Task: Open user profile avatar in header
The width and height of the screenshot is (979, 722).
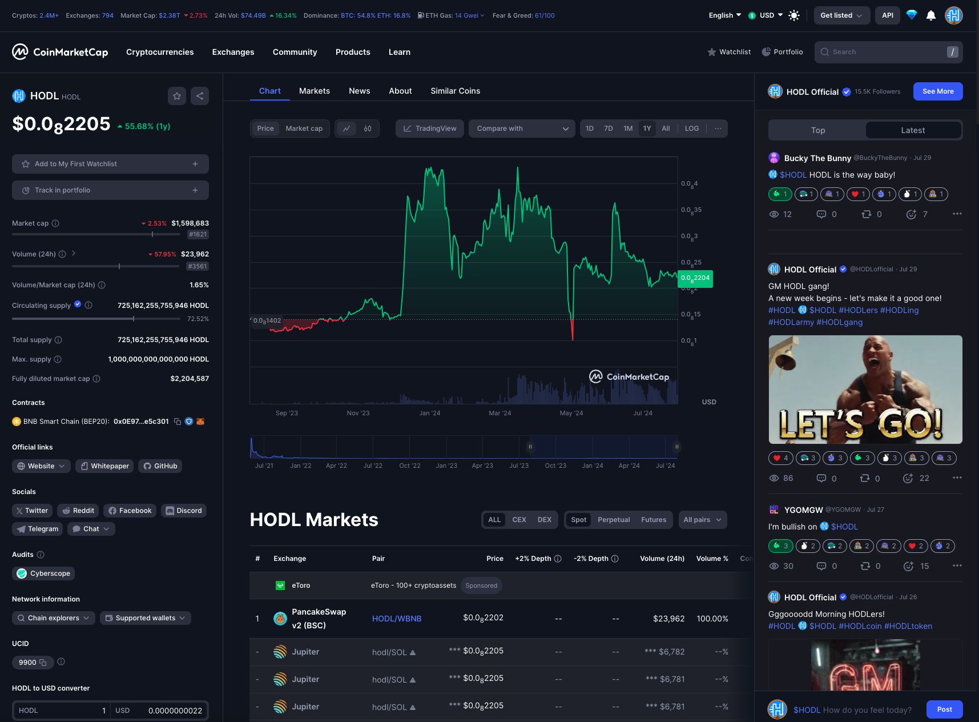Action: (x=954, y=15)
